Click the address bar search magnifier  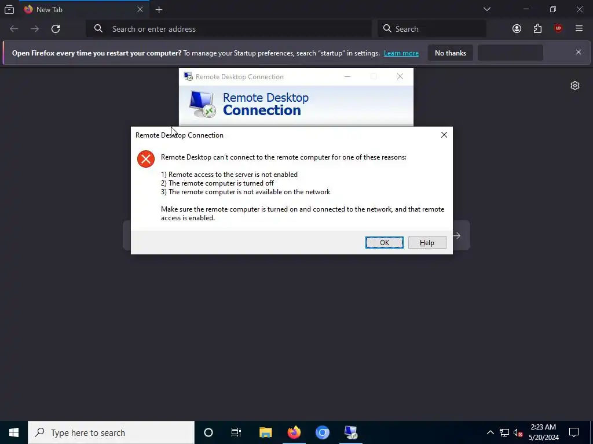tap(98, 29)
